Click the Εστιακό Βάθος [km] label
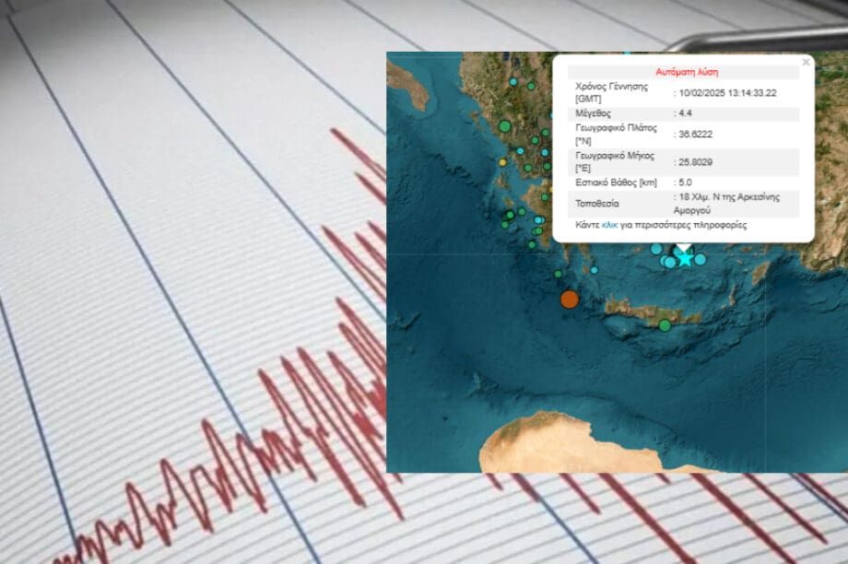The image size is (848, 564). point(616,182)
